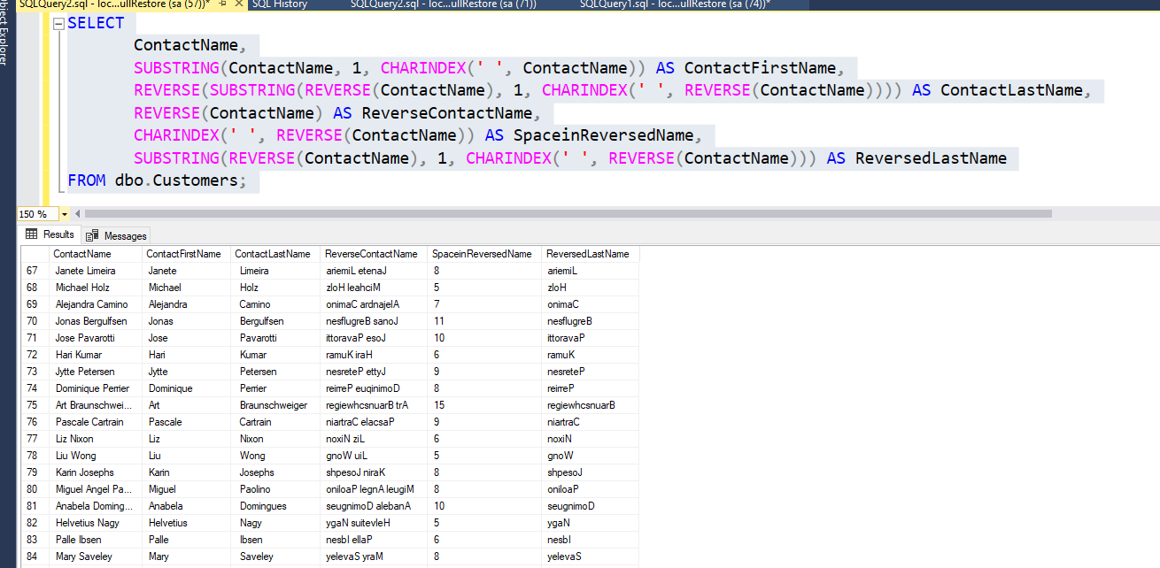
Task: Open the 150 % zoom dropdown arrow
Action: coord(65,214)
